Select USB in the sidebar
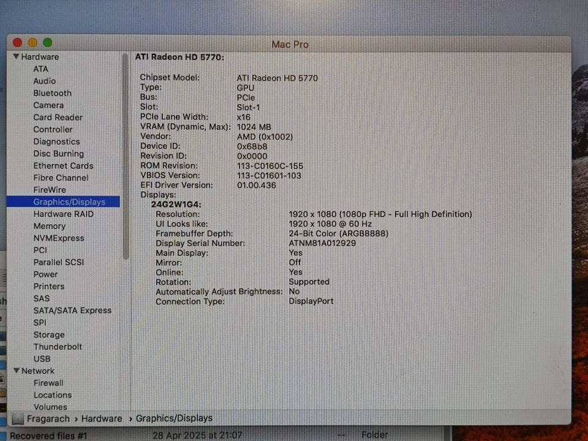 pyautogui.click(x=42, y=359)
